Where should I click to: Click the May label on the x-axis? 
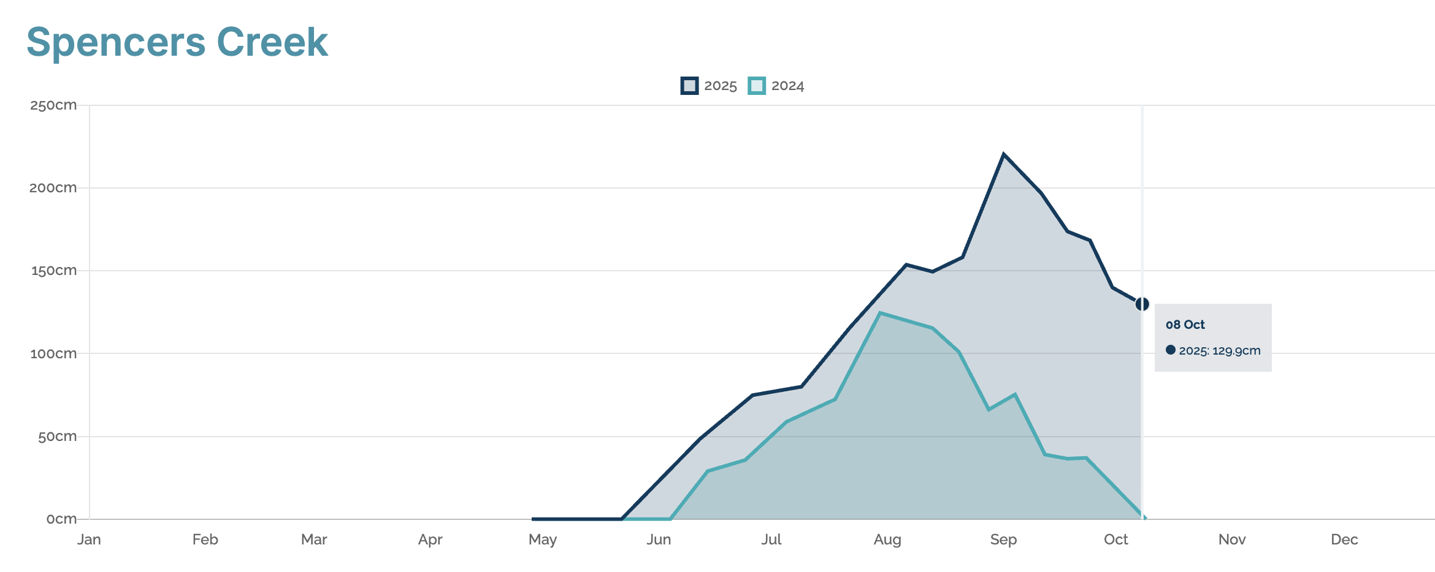click(x=543, y=540)
